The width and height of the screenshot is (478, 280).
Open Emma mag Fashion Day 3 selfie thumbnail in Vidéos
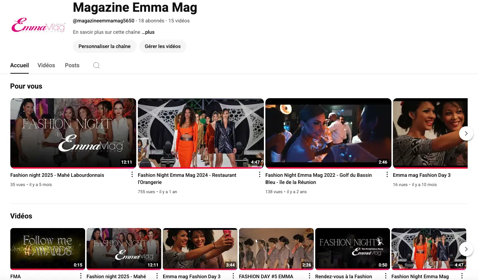pyautogui.click(x=200, y=248)
